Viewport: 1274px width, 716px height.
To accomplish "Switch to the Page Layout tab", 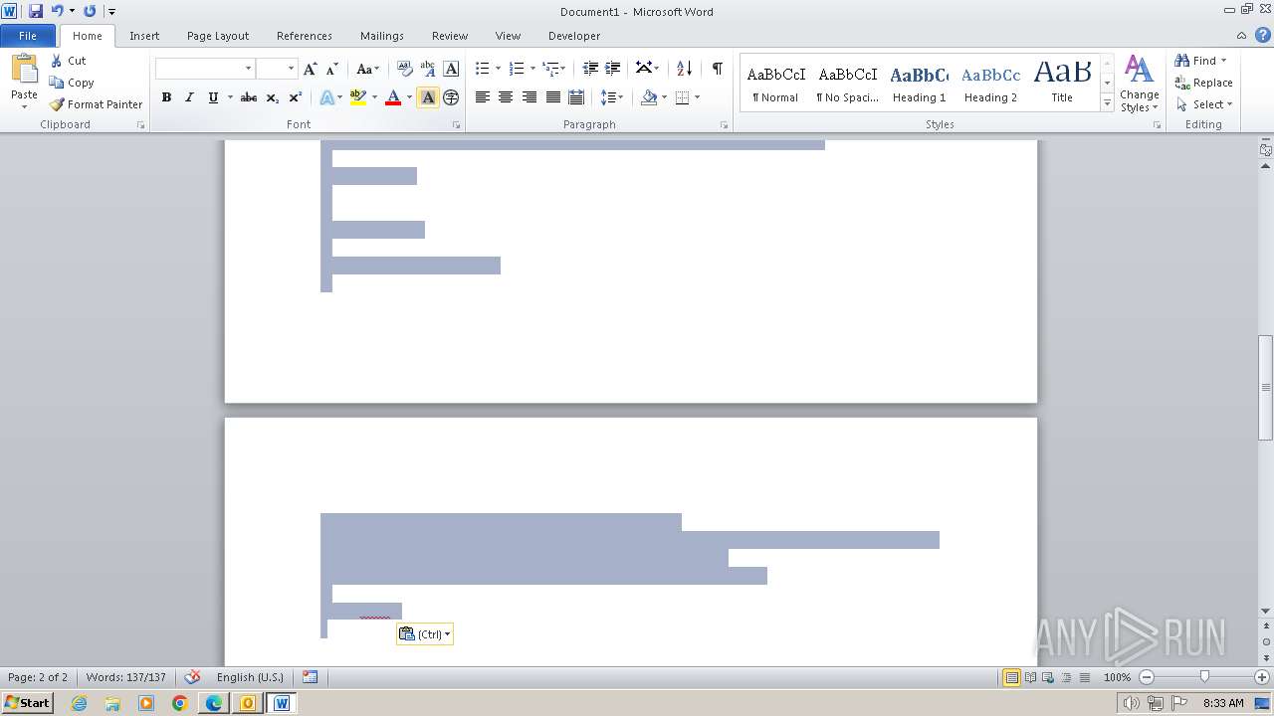I will click(x=218, y=36).
